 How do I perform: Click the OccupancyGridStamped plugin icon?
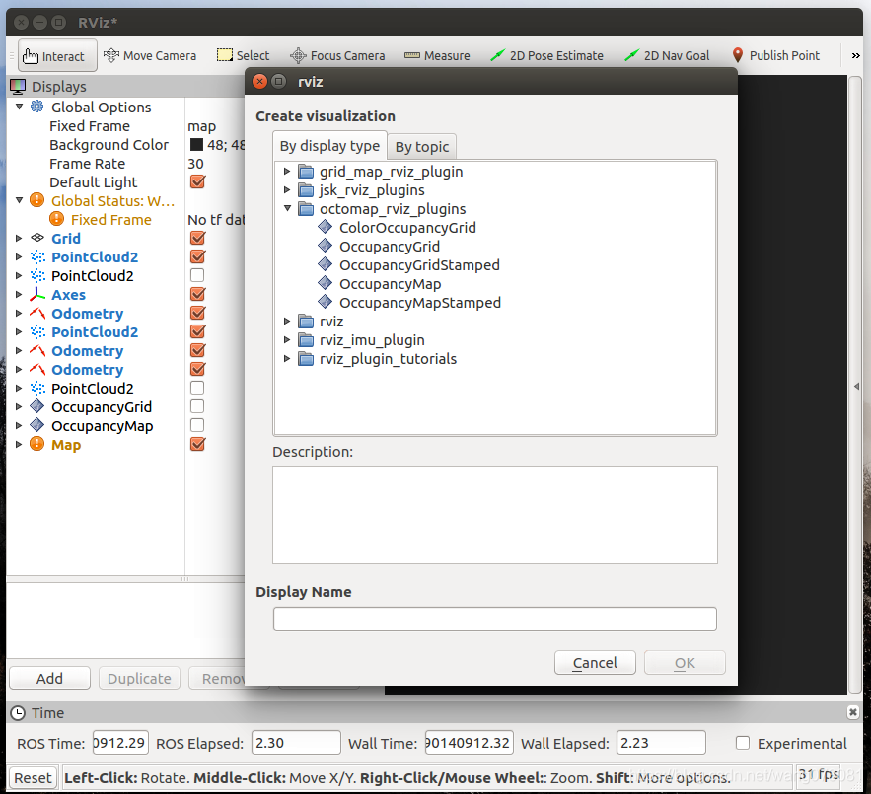click(325, 264)
